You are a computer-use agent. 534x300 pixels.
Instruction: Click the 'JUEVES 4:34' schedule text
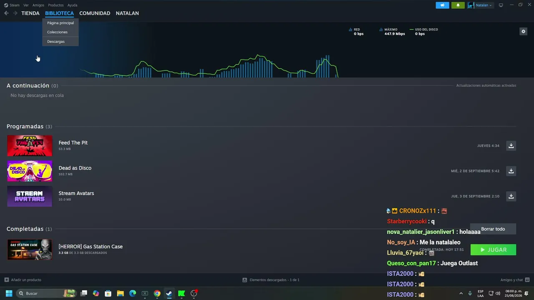click(488, 146)
